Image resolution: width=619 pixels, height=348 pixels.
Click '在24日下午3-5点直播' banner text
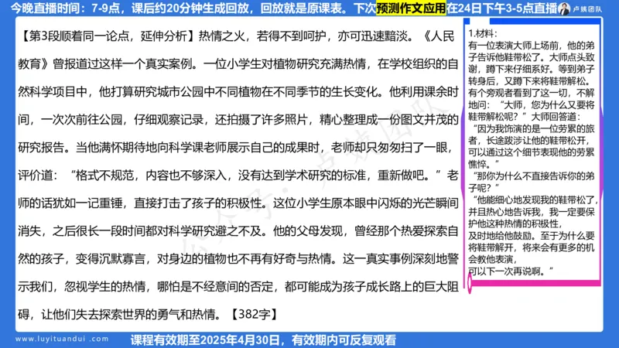[x=501, y=9]
